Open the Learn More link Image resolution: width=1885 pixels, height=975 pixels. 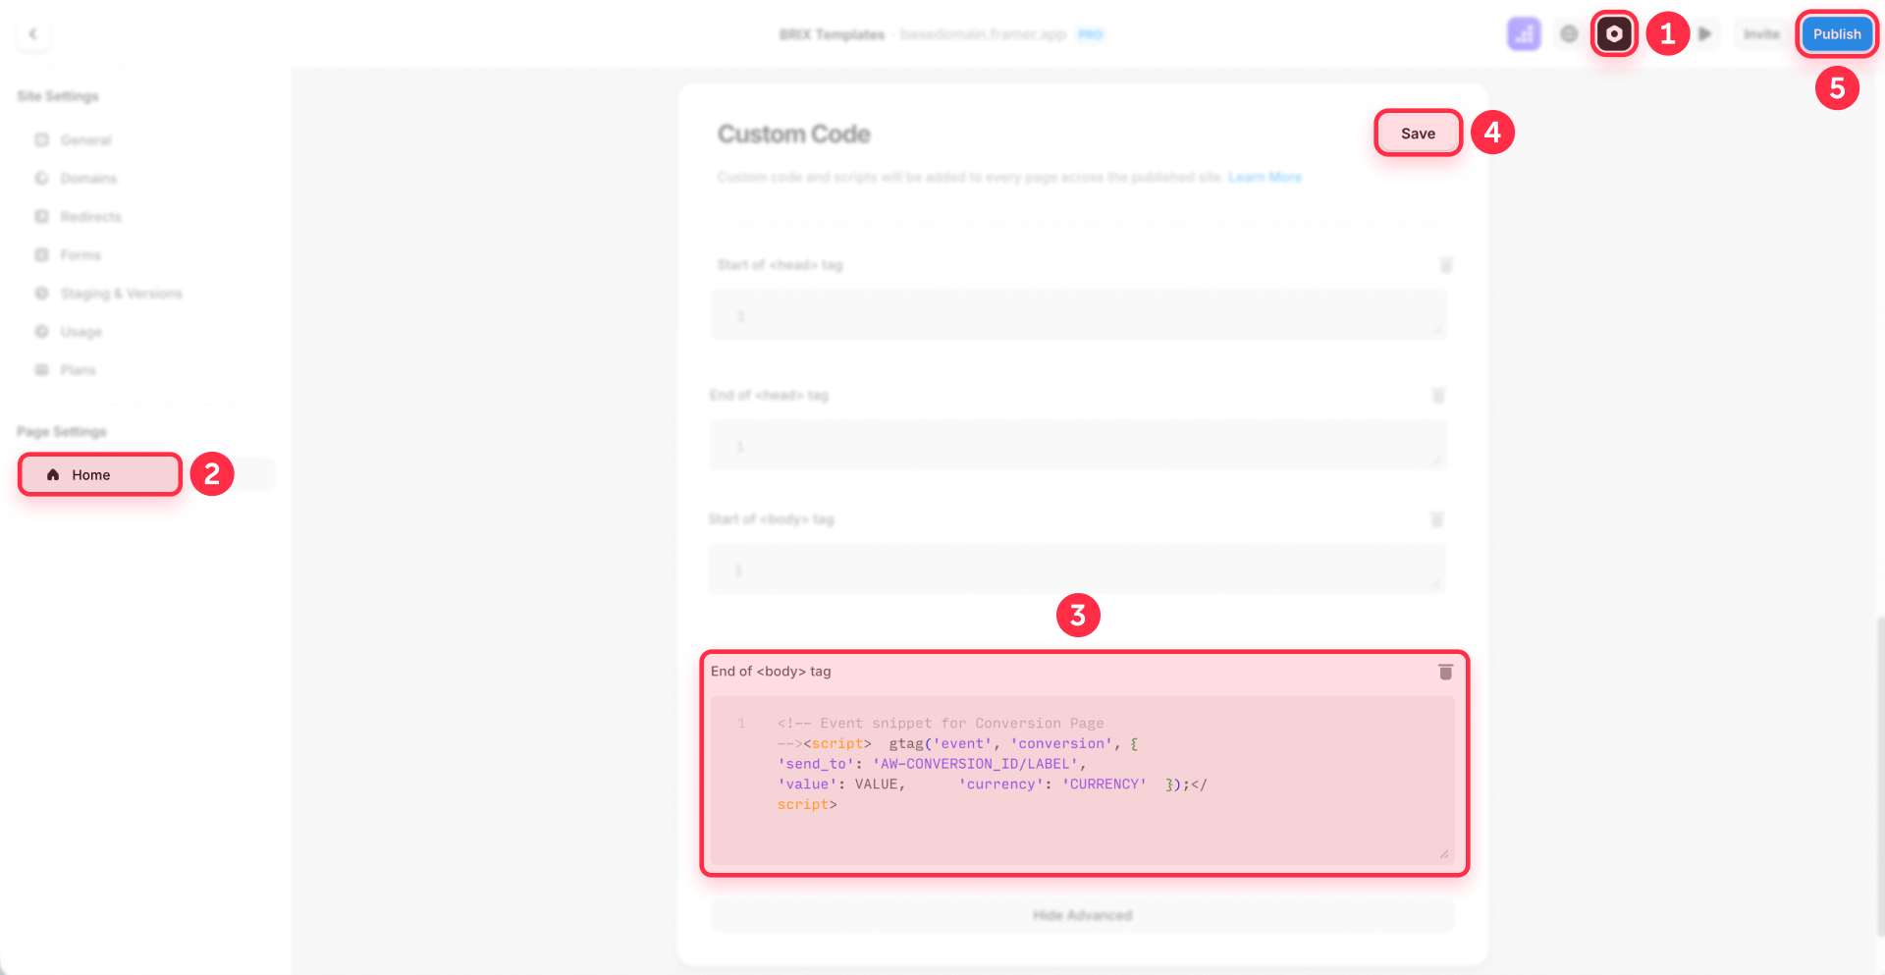click(x=1265, y=177)
